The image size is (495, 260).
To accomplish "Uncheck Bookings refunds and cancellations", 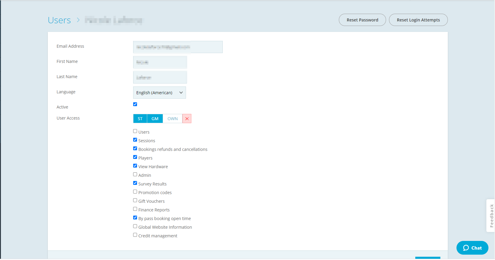I will [135, 148].
